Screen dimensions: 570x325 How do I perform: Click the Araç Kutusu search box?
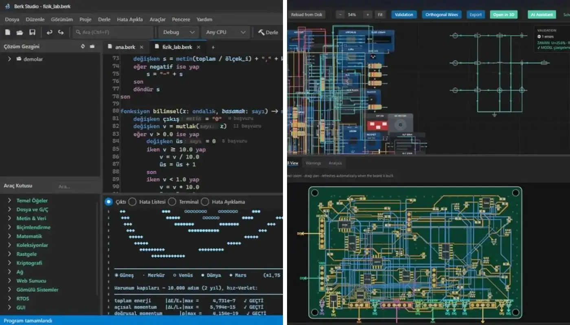[x=77, y=186]
